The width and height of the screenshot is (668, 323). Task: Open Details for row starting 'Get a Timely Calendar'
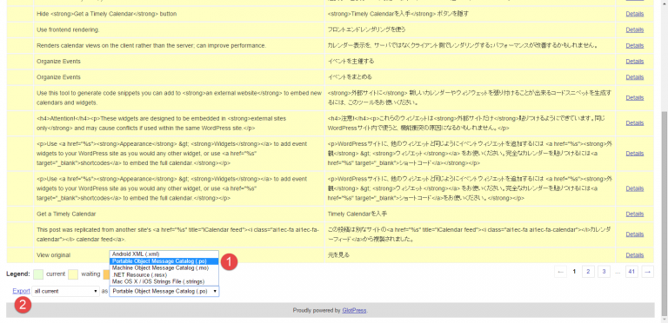(x=634, y=214)
